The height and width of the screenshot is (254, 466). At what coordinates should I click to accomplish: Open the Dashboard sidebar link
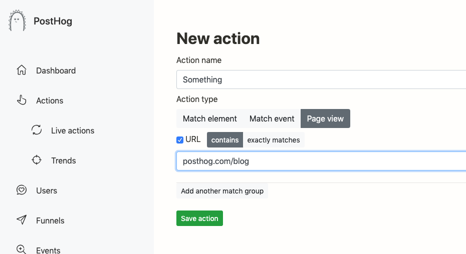[x=56, y=70]
